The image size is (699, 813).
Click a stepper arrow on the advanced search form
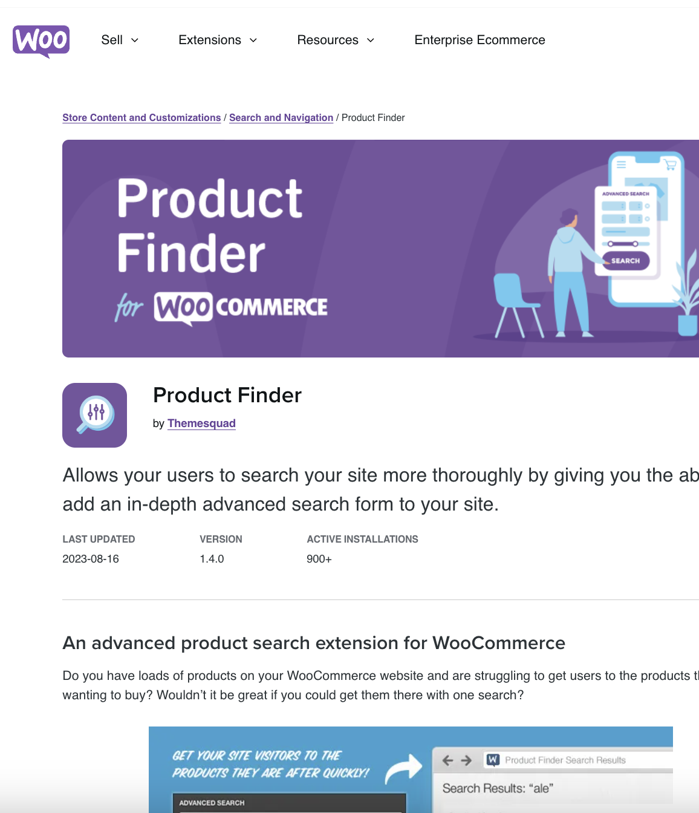pyautogui.click(x=622, y=206)
